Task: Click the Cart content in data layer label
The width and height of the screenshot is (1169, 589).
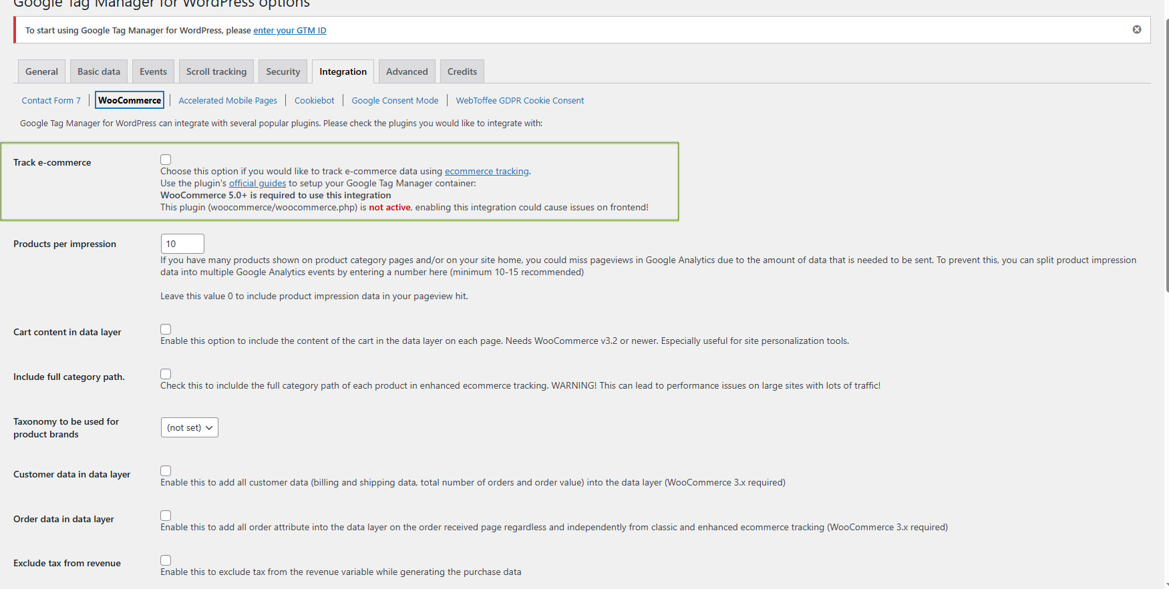Action: click(x=67, y=332)
